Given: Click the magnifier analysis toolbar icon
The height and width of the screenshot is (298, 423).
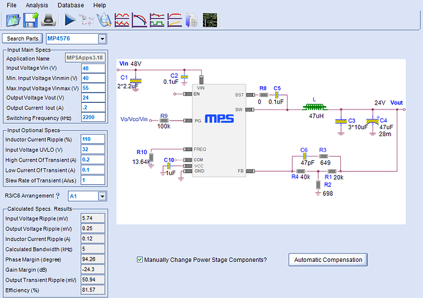Looking at the screenshot, I should [104, 20].
